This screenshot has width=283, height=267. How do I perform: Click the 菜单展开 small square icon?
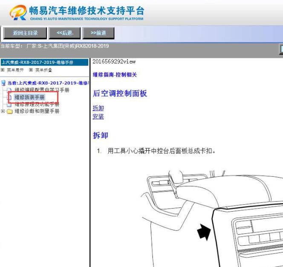(3, 70)
